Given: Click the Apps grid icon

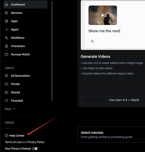Looking at the screenshot, I should pos(6,21).
